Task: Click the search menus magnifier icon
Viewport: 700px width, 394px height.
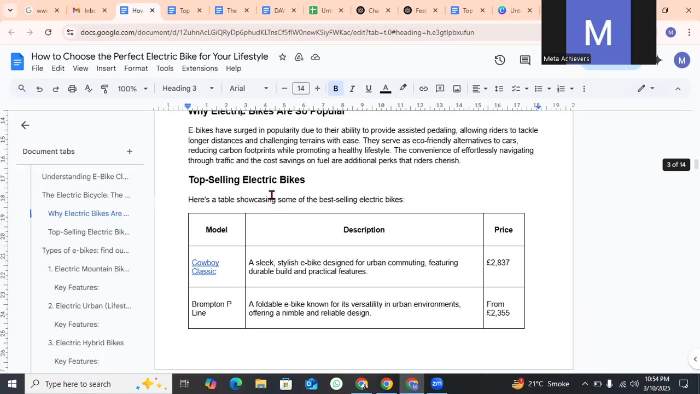Action: coord(22,89)
